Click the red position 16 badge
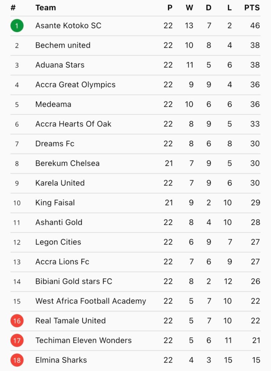 (x=17, y=321)
